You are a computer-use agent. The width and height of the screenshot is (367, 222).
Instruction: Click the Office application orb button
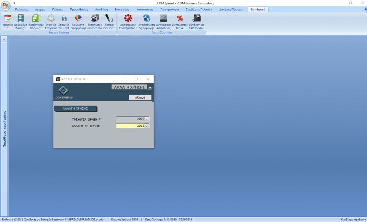pyautogui.click(x=6, y=5)
